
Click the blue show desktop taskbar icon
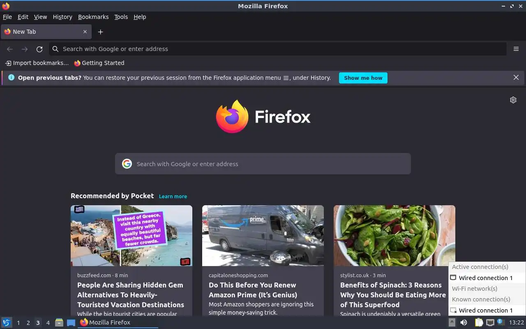point(71,322)
